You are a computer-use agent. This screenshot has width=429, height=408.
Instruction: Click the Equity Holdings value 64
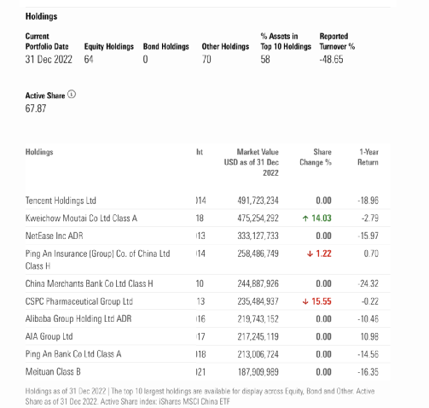click(x=89, y=59)
